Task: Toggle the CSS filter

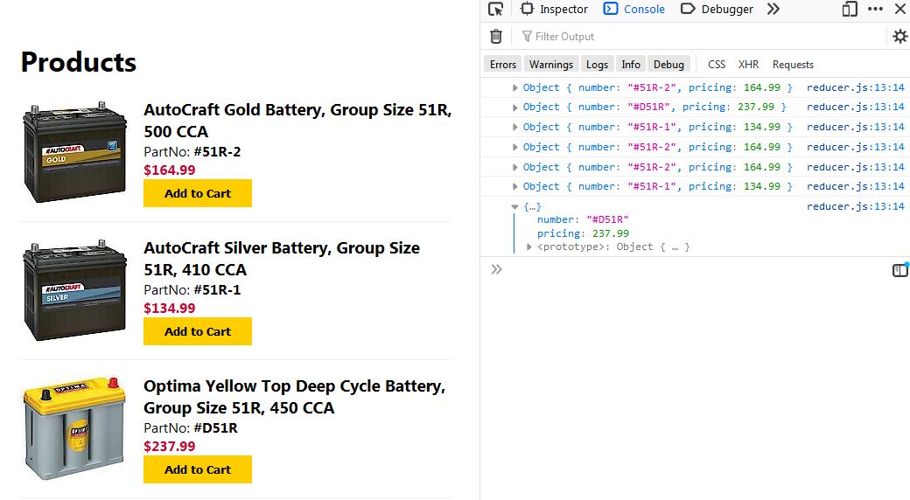Action: tap(717, 65)
